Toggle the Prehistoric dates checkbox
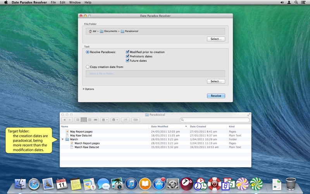The height and width of the screenshot is (194, 310). 127,56
